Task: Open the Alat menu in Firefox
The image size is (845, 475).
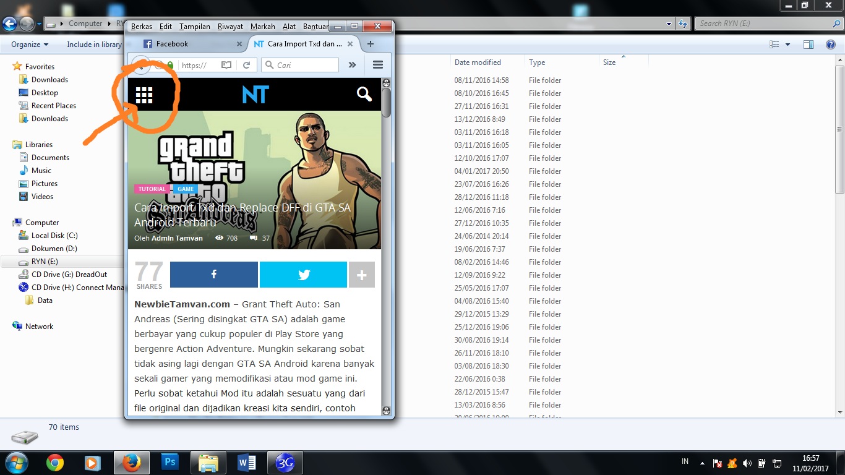Action: pyautogui.click(x=289, y=27)
